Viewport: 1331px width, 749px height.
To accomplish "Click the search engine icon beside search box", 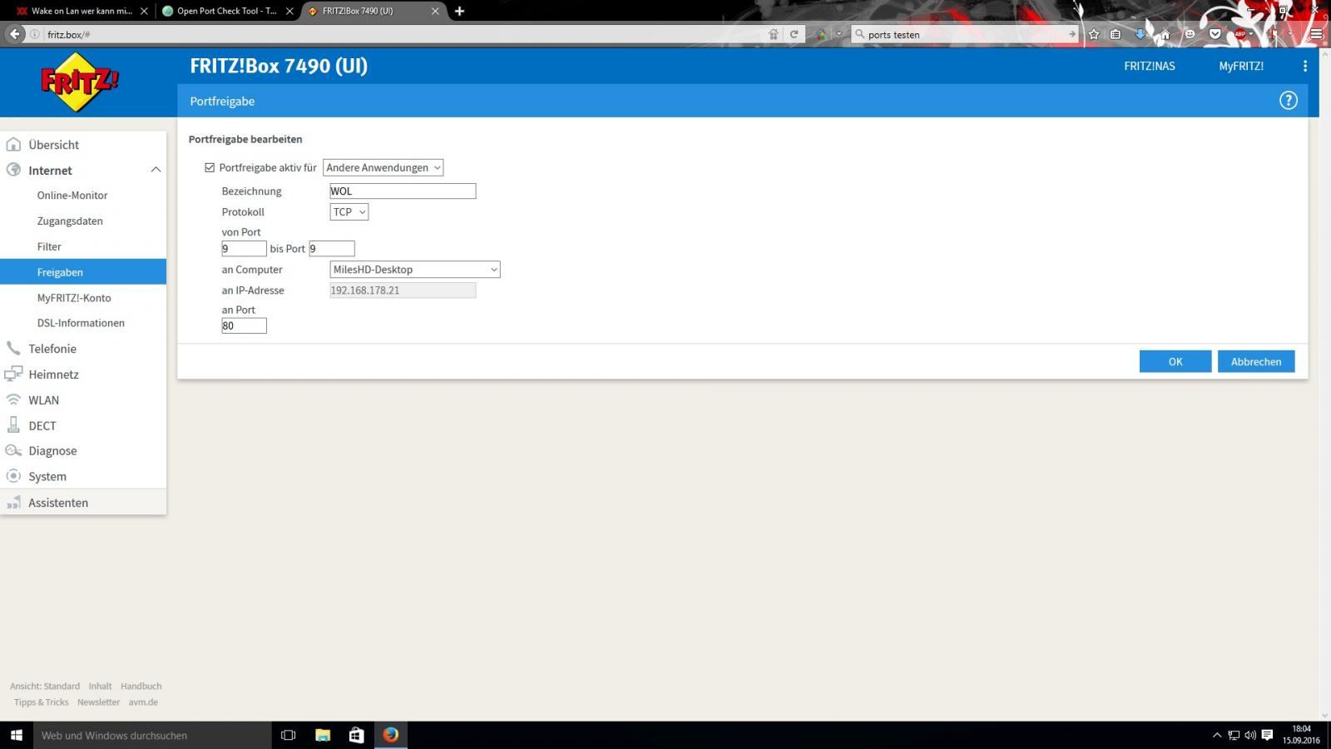I will click(x=820, y=34).
